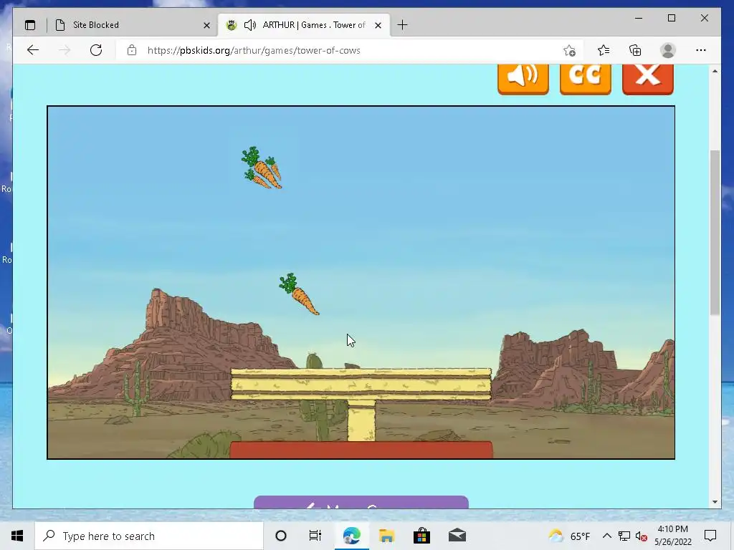
Task: Maximize the Edge window
Action: pos(671,18)
